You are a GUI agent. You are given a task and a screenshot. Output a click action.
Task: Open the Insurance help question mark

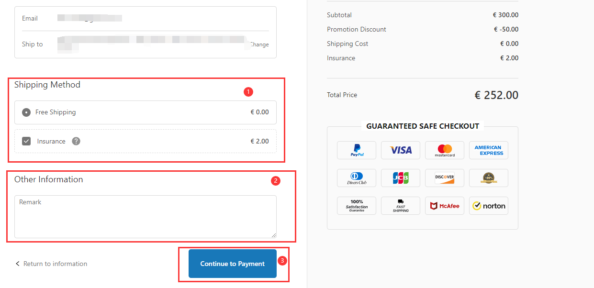(x=76, y=141)
